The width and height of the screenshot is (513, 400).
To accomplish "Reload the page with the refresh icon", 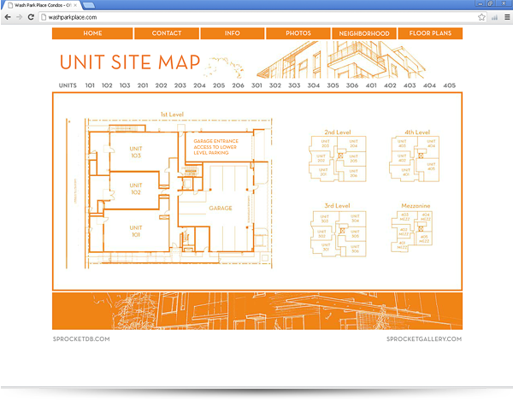I will click(x=31, y=17).
